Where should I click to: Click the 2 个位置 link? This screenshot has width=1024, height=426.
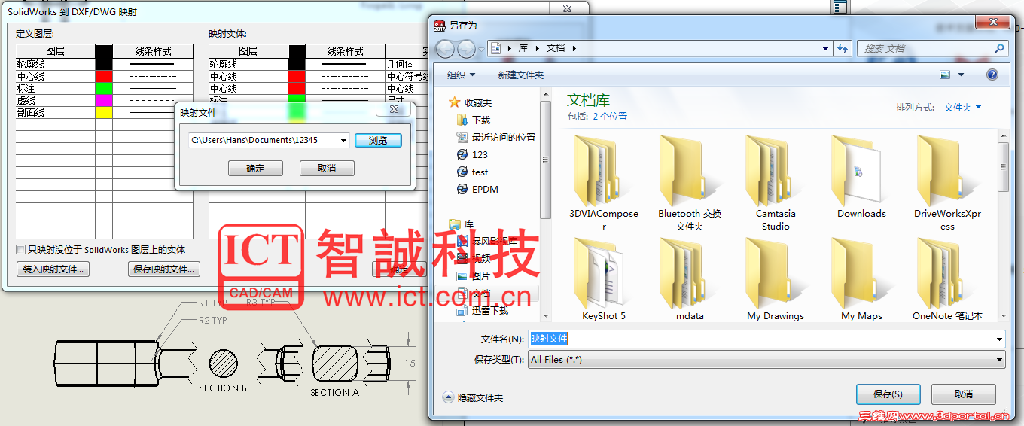point(610,117)
